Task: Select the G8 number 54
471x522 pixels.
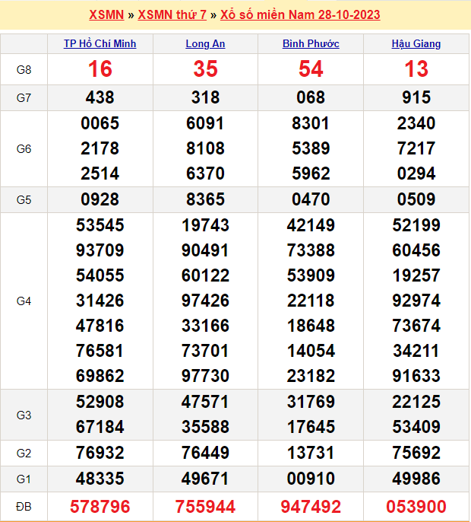Action: click(x=311, y=69)
